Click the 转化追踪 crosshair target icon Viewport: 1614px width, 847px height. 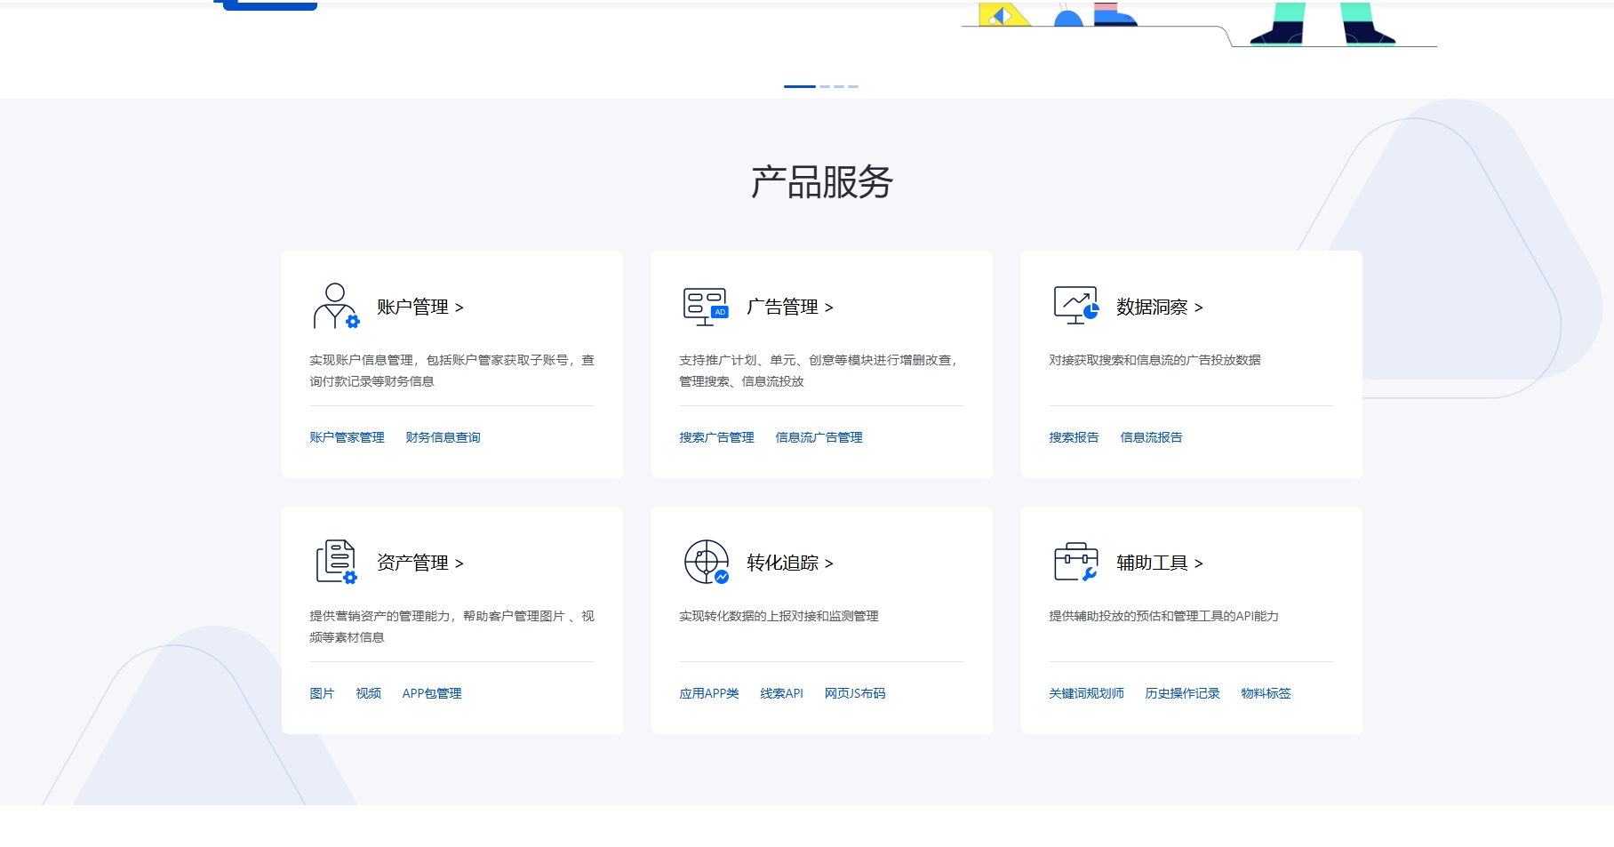pos(706,562)
